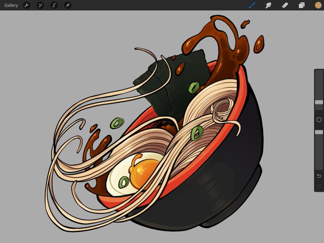Open the Actions wrench menu

(27, 5)
